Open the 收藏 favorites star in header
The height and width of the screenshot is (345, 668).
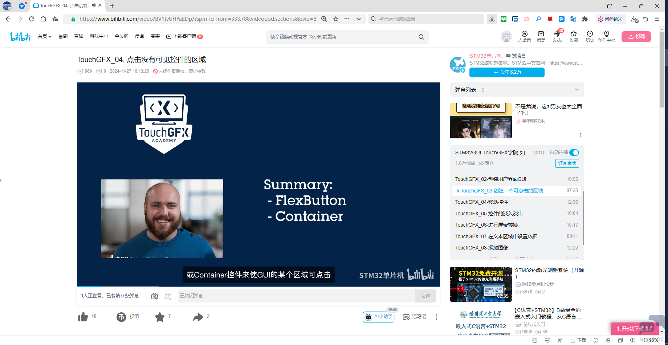(574, 36)
